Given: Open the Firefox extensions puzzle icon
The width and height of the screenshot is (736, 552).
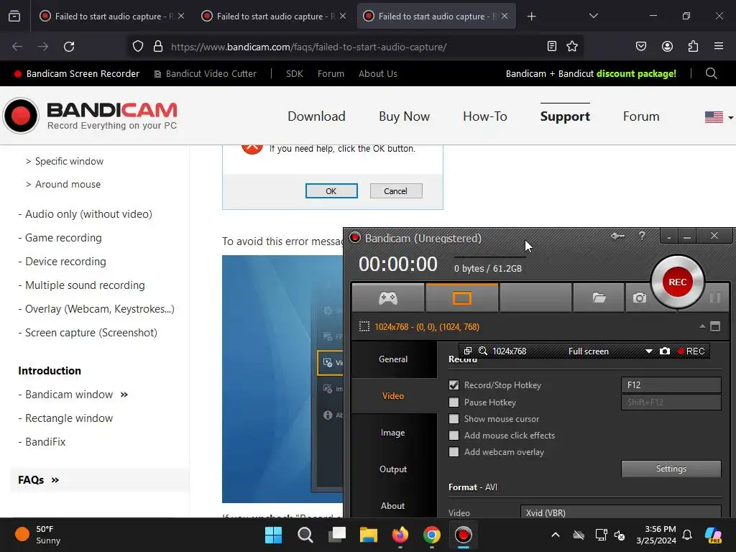Looking at the screenshot, I should coord(694,46).
